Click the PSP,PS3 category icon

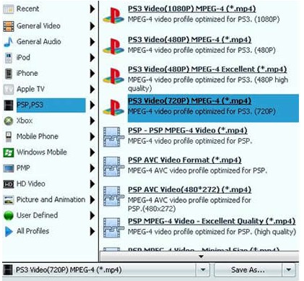[x=9, y=105]
